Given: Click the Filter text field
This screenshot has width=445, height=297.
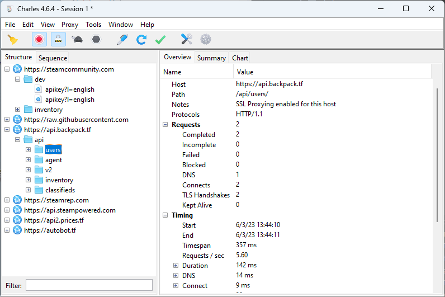Looking at the screenshot, I should [89, 285].
